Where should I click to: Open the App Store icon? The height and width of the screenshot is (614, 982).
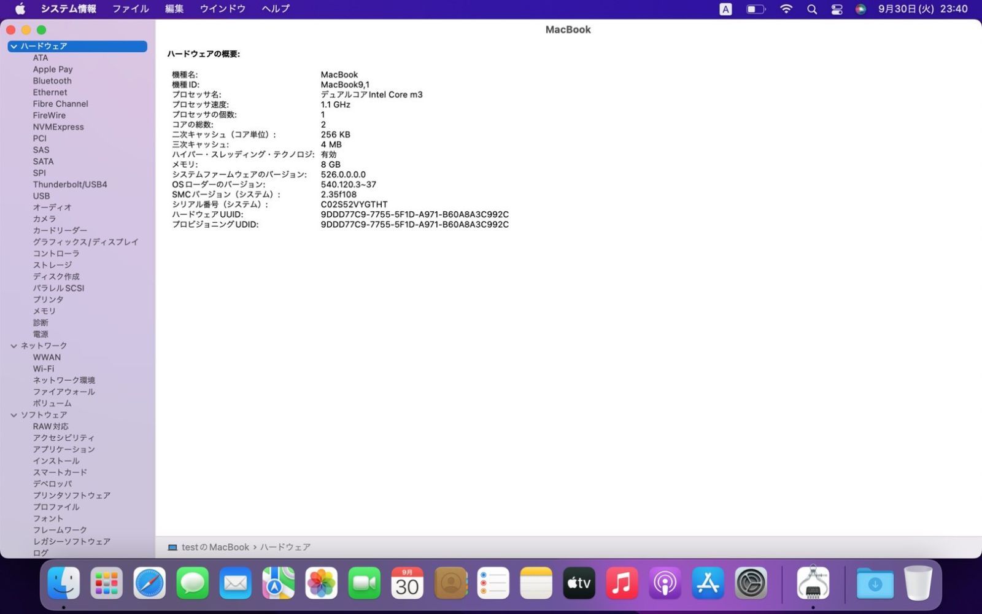coord(708,583)
